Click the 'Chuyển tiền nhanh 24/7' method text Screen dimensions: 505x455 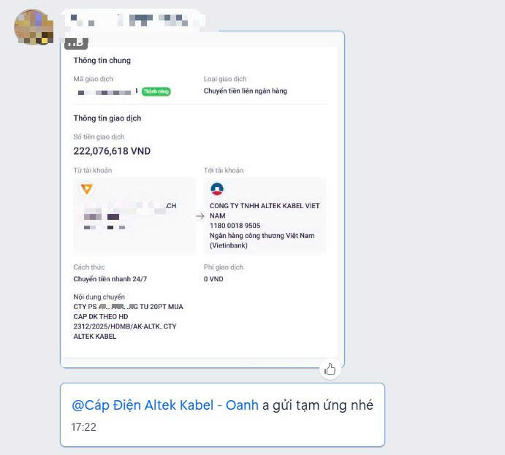110,279
